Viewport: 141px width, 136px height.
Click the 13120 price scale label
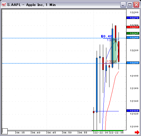tap(134, 114)
